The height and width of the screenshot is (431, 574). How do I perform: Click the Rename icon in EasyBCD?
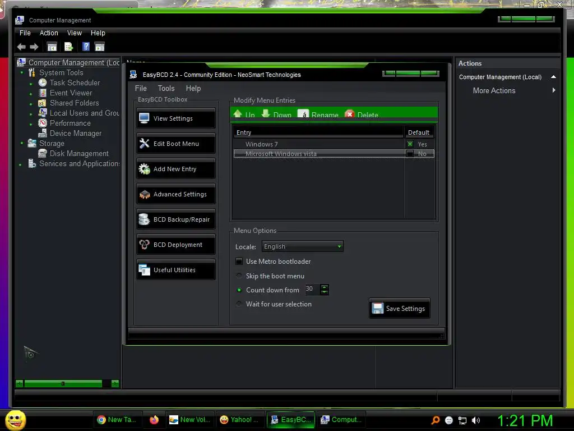[x=303, y=114]
